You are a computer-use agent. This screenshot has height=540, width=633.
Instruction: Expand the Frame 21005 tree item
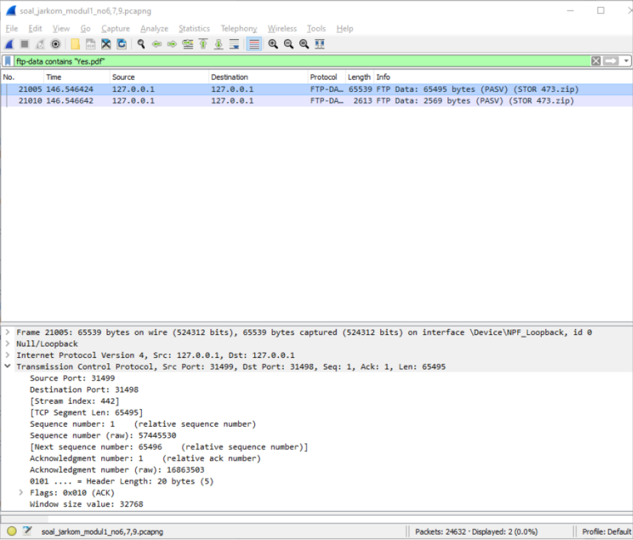(7, 332)
